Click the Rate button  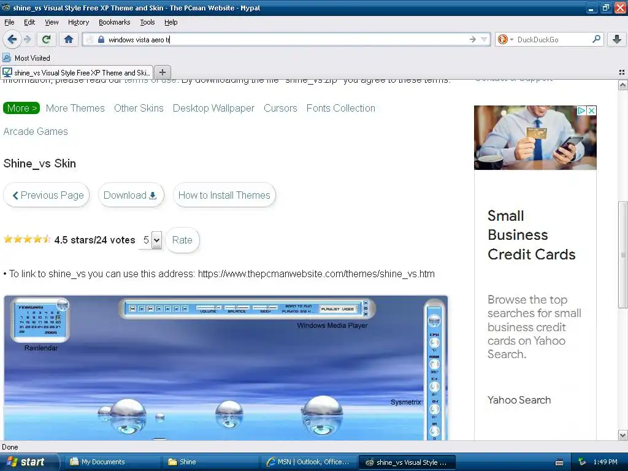[182, 240]
